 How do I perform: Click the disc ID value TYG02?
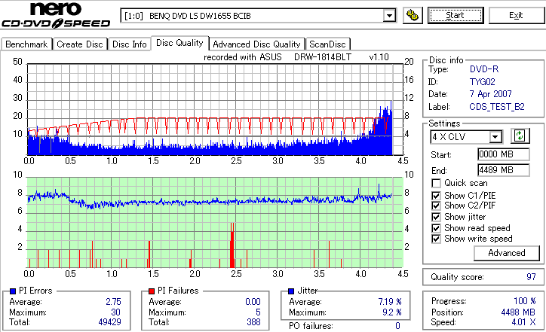click(x=483, y=82)
